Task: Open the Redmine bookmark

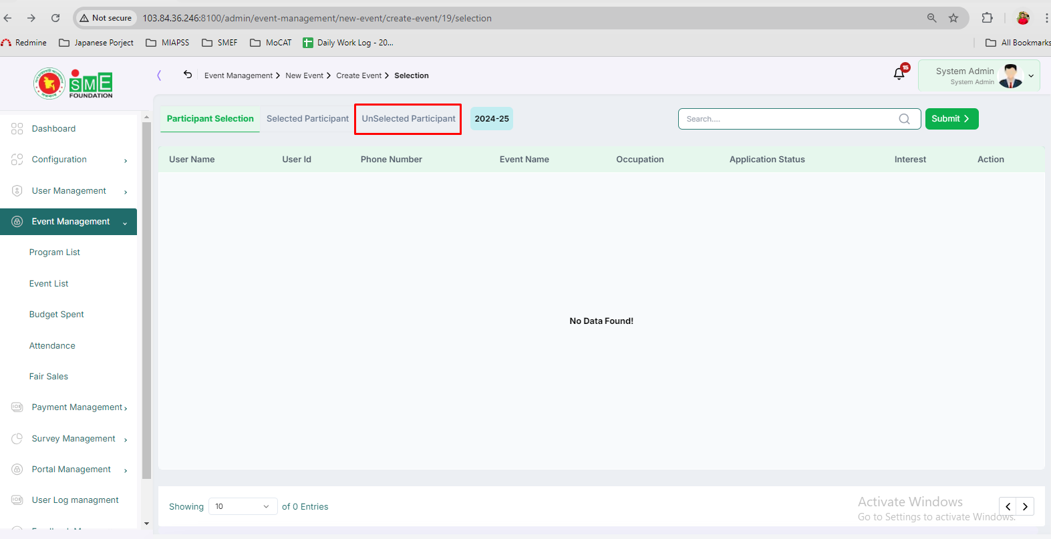Action: pyautogui.click(x=24, y=43)
